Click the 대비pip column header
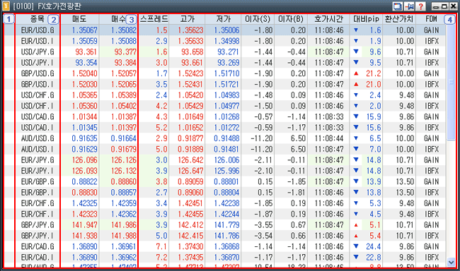 point(366,19)
